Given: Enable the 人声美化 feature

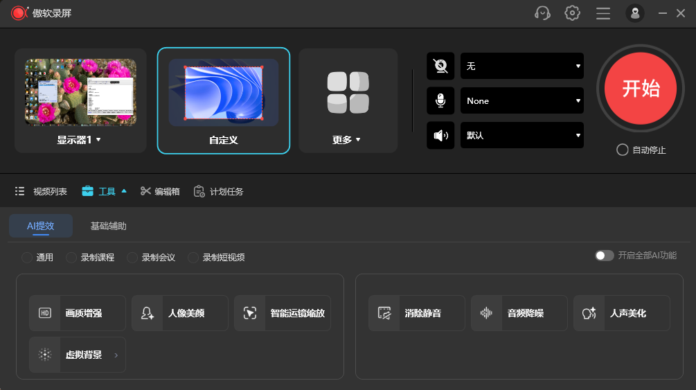Looking at the screenshot, I should tap(622, 313).
